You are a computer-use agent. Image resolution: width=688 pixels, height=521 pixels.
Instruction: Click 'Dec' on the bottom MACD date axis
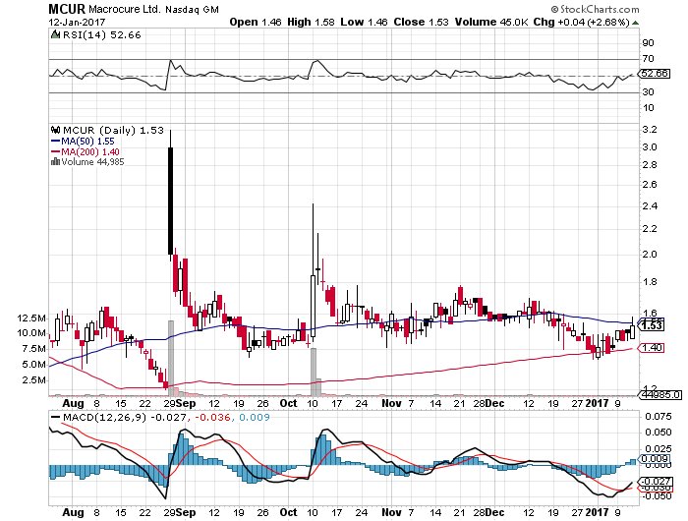(x=494, y=512)
